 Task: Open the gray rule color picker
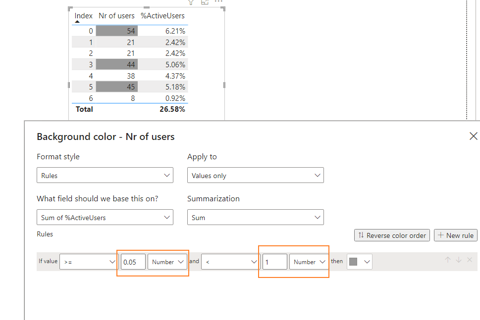coord(360,262)
